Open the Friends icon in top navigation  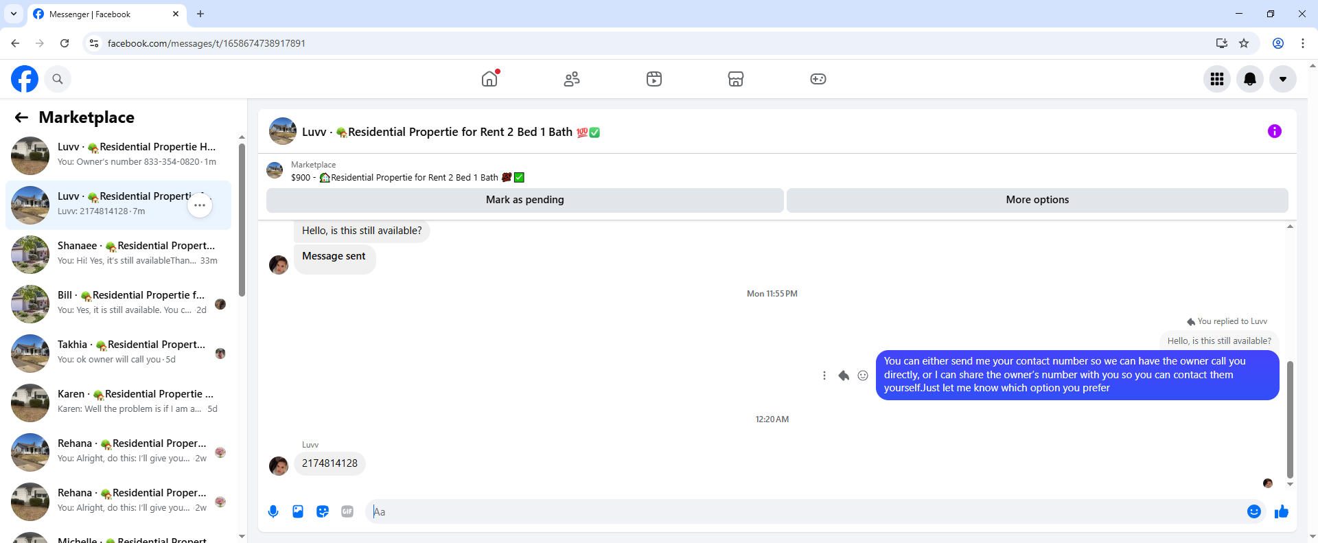coord(572,79)
